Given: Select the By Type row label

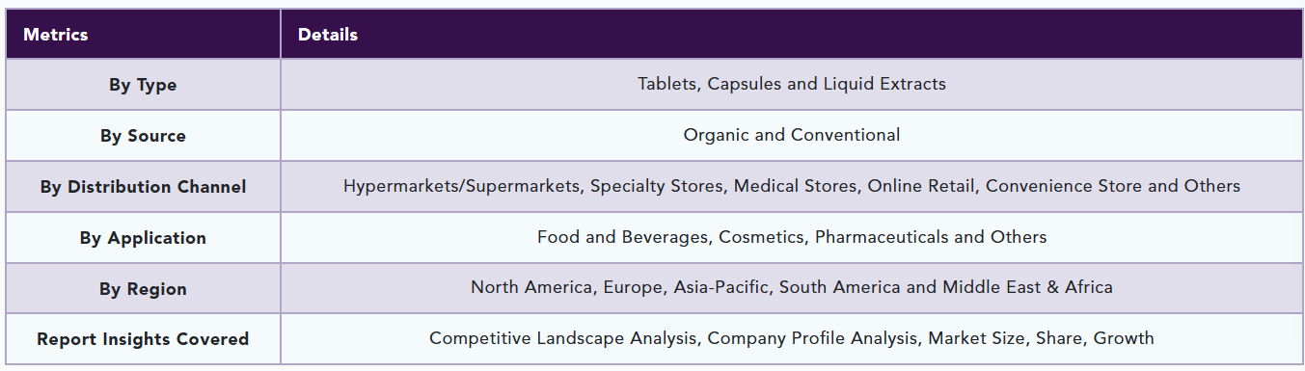Looking at the screenshot, I should tap(143, 85).
